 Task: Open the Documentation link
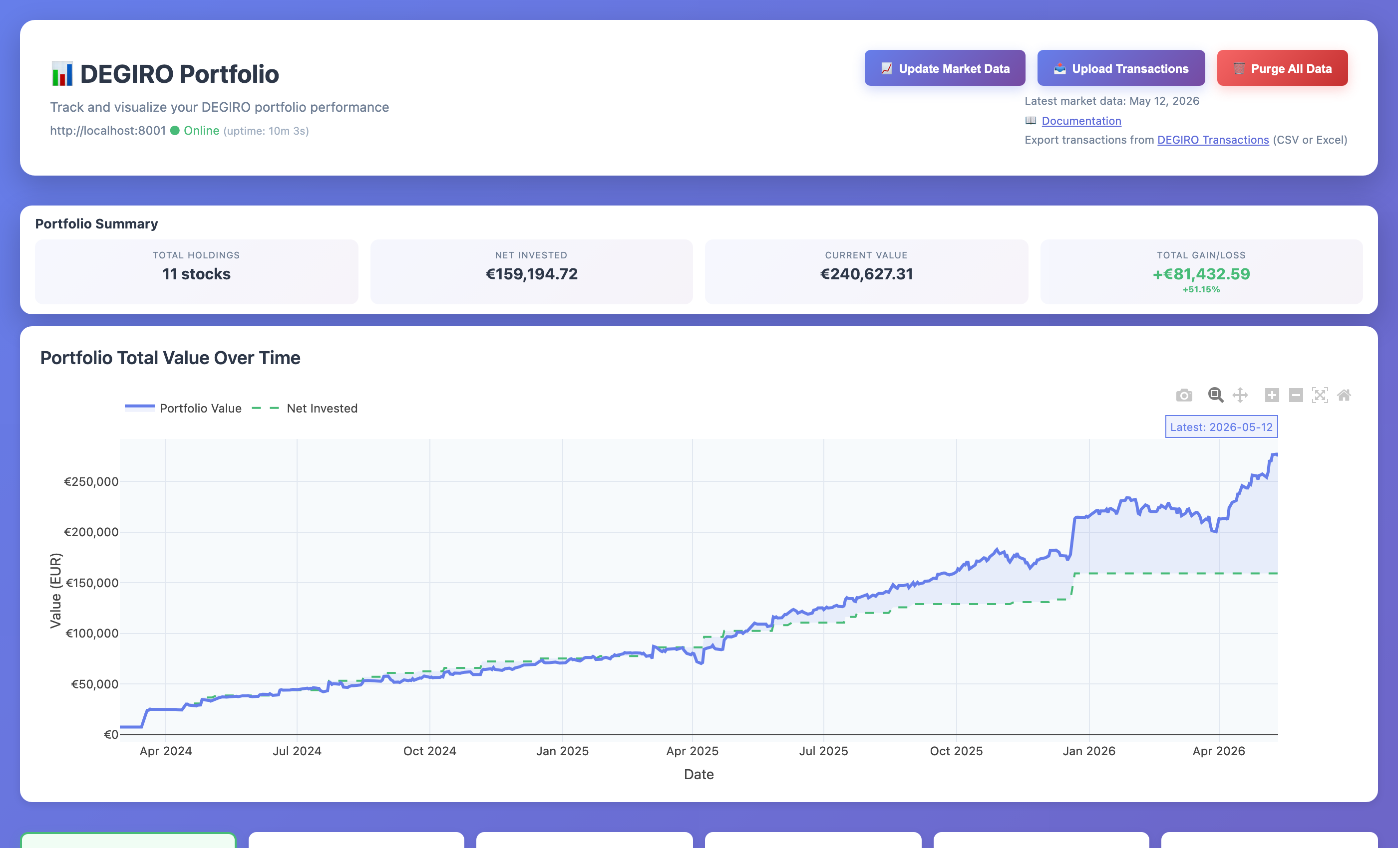1081,121
